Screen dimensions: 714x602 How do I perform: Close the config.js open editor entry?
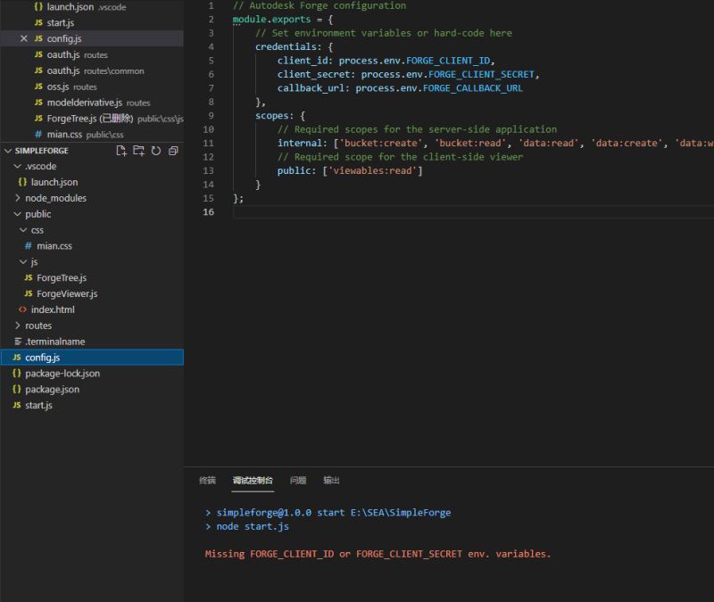coord(24,38)
